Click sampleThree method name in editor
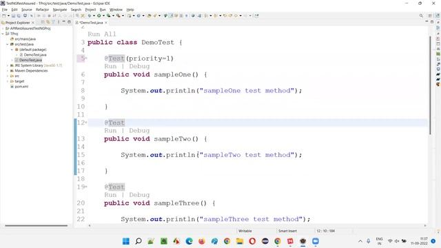The height and width of the screenshot is (248, 441). coord(176,203)
